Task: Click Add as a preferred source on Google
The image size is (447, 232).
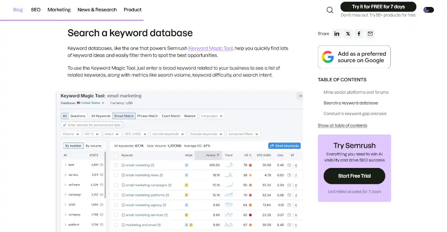Action: pyautogui.click(x=354, y=57)
